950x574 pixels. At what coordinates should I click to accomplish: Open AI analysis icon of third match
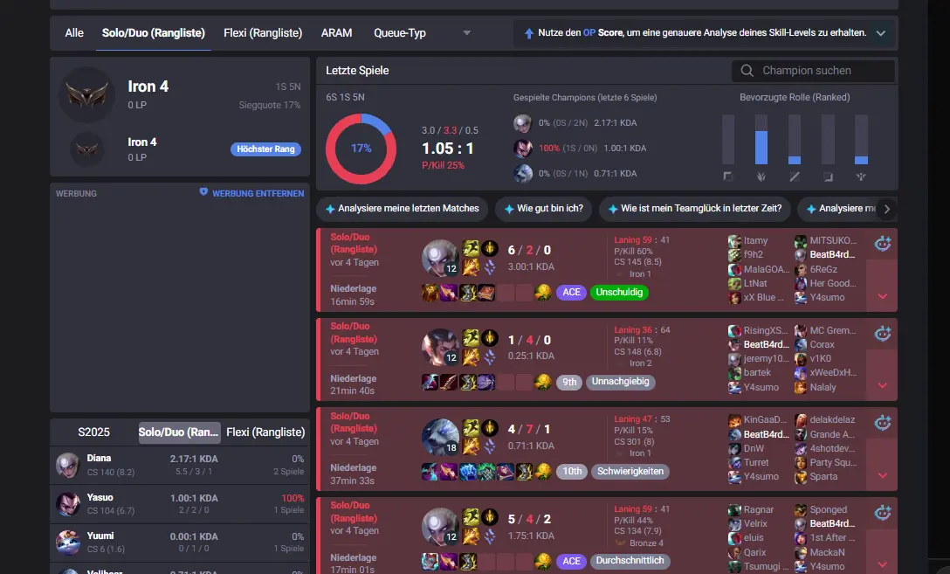[882, 423]
